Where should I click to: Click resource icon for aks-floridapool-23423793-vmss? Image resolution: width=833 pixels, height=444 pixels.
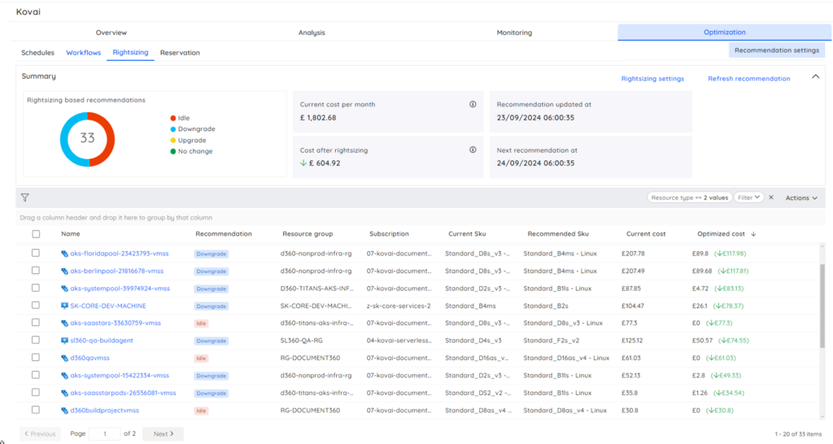click(x=65, y=254)
